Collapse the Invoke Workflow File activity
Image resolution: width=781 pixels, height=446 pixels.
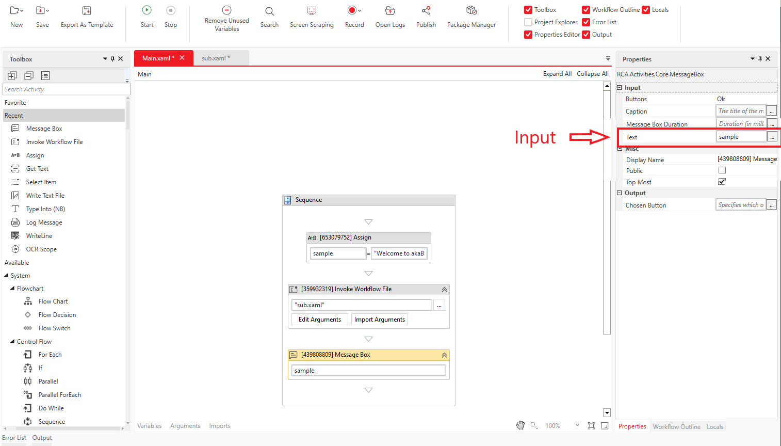[x=444, y=290]
